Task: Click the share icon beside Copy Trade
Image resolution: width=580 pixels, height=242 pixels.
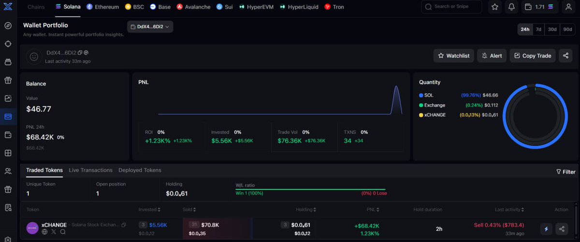Action: pyautogui.click(x=565, y=56)
